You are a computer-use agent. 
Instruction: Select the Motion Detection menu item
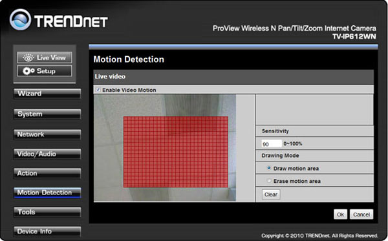point(47,193)
